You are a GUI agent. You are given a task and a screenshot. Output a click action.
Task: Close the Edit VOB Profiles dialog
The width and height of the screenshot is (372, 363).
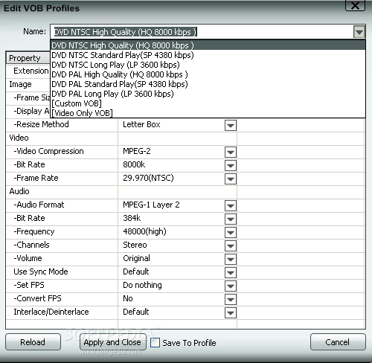(x=355, y=5)
